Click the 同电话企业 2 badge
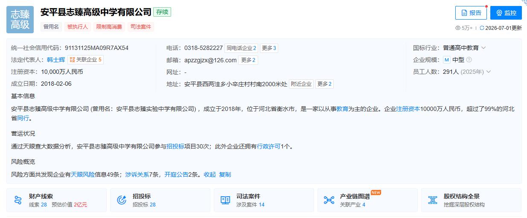Screen dimensions: 527x218 pyautogui.click(x=242, y=48)
